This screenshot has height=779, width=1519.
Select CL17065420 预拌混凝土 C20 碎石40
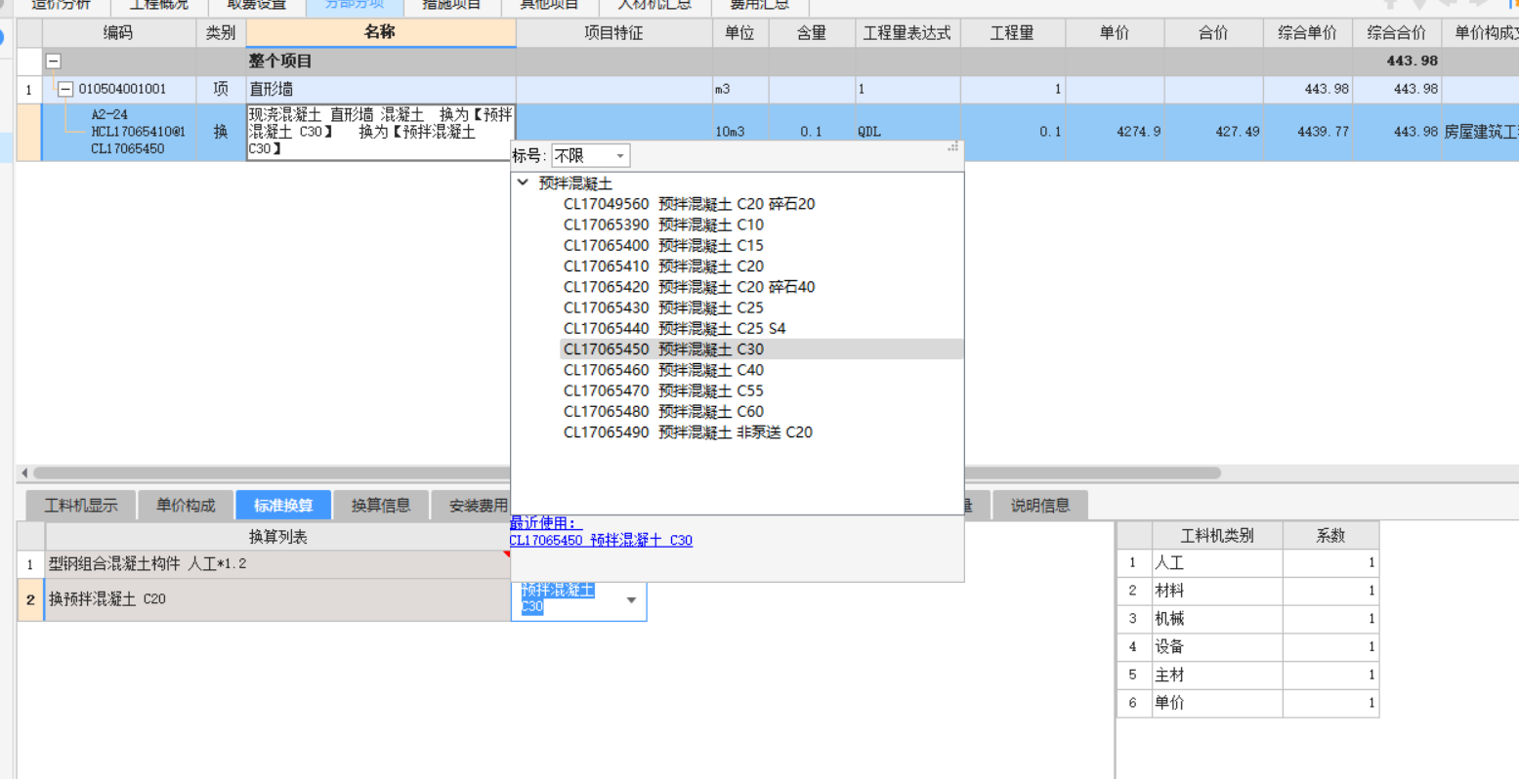pos(689,287)
